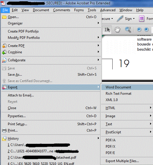This screenshot has width=153, height=165.
Task: Expand the Create PDF submenu arrow
Action: click(98, 45)
